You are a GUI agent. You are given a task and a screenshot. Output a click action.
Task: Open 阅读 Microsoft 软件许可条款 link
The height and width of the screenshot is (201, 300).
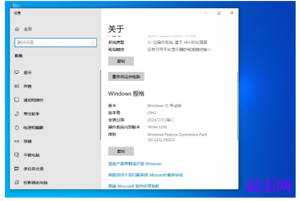click(x=134, y=186)
